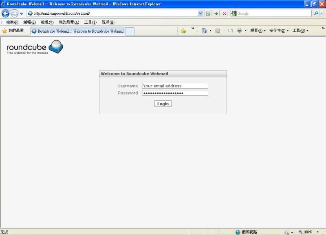Image resolution: width=326 pixels, height=235 pixels.
Task: Open the 工具(T) menu in menu bar
Action: click(x=90, y=22)
